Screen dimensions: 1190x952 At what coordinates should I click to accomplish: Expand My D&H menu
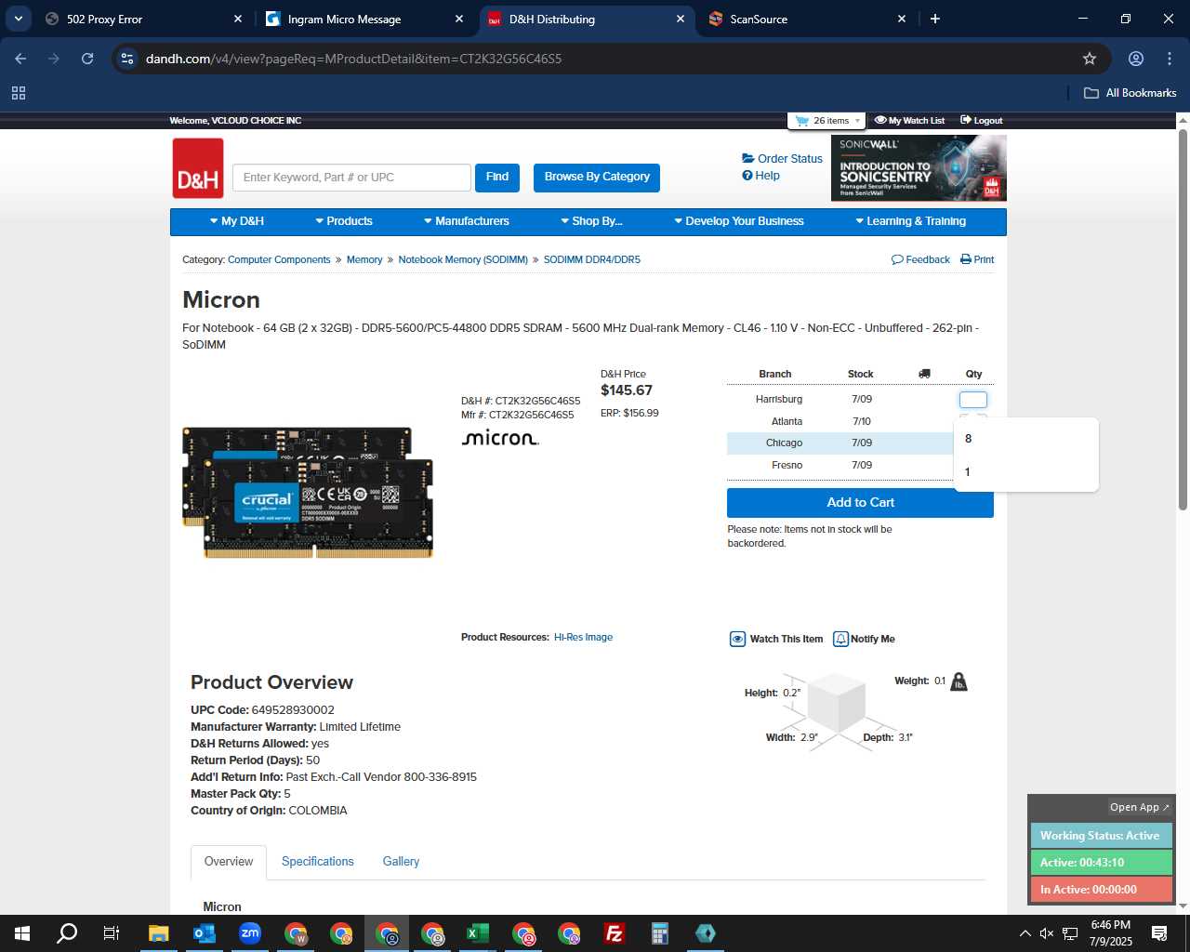click(x=237, y=221)
